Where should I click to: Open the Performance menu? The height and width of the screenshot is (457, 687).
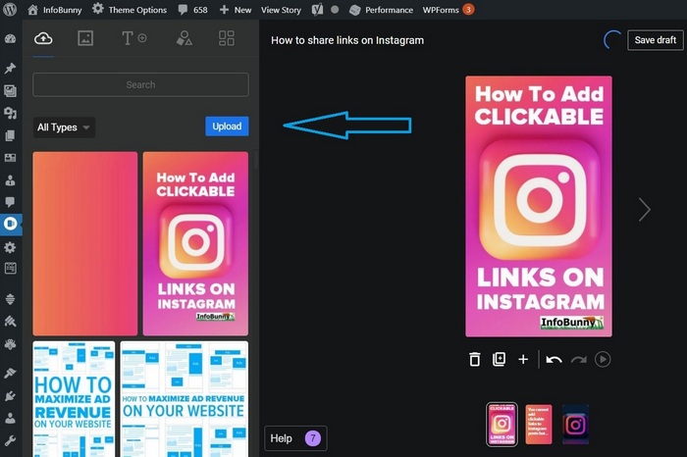point(381,10)
